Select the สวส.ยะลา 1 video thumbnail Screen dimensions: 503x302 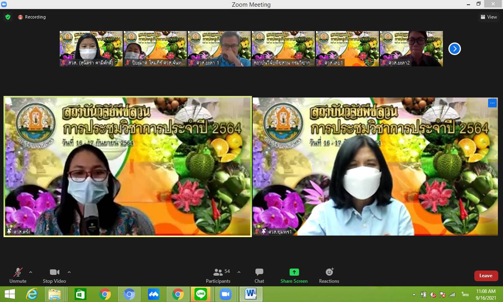219,49
